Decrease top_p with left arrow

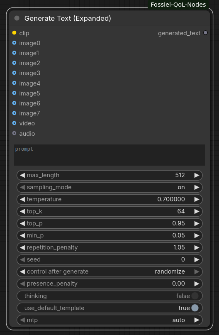tap(22, 223)
